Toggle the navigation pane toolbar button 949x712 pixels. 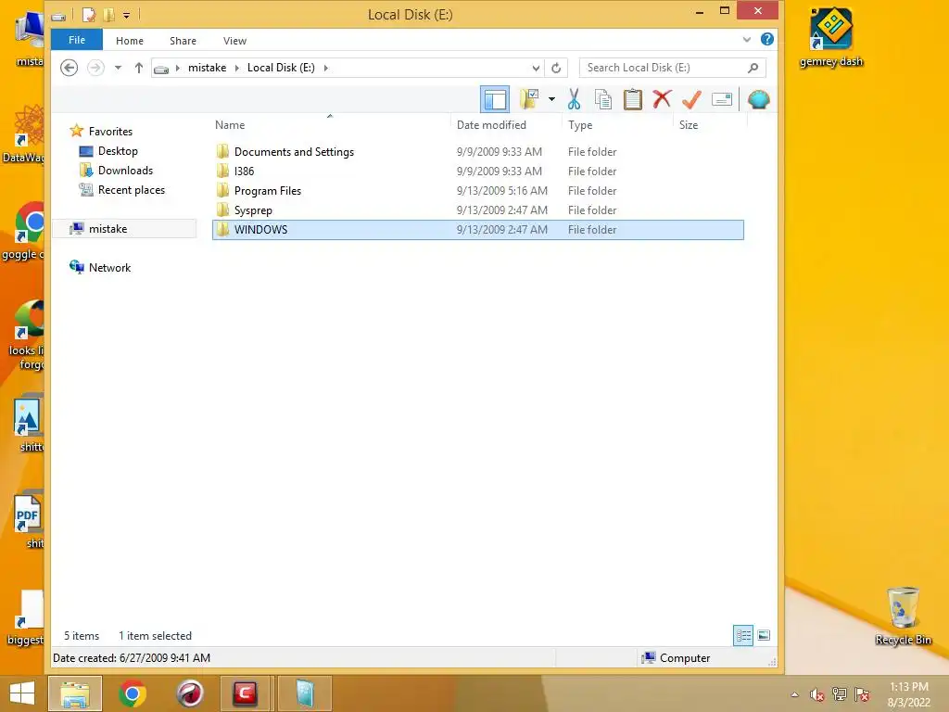[495, 99]
